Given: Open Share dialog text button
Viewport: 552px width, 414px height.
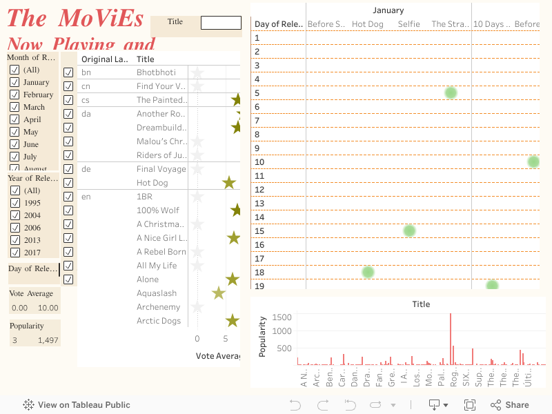Looking at the screenshot, I should [x=517, y=405].
